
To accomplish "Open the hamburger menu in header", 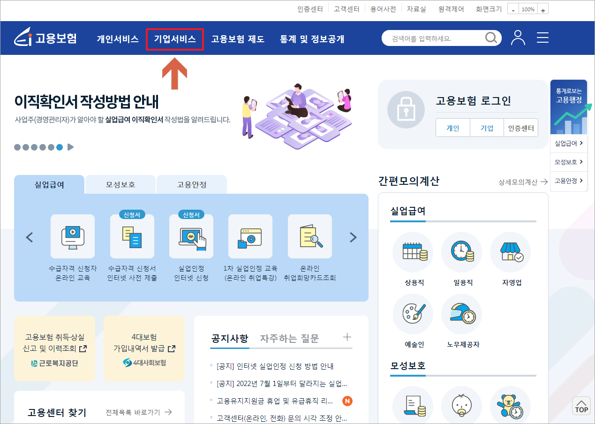I will [x=542, y=38].
